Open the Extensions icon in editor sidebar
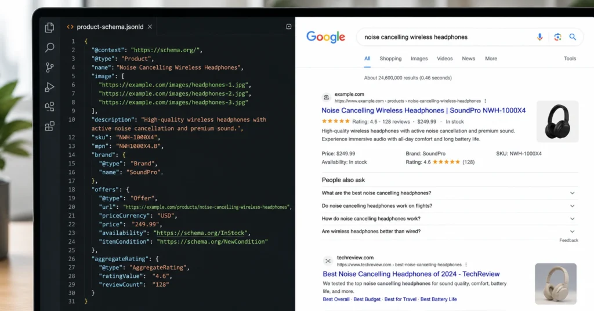594x311 pixels. [x=50, y=126]
